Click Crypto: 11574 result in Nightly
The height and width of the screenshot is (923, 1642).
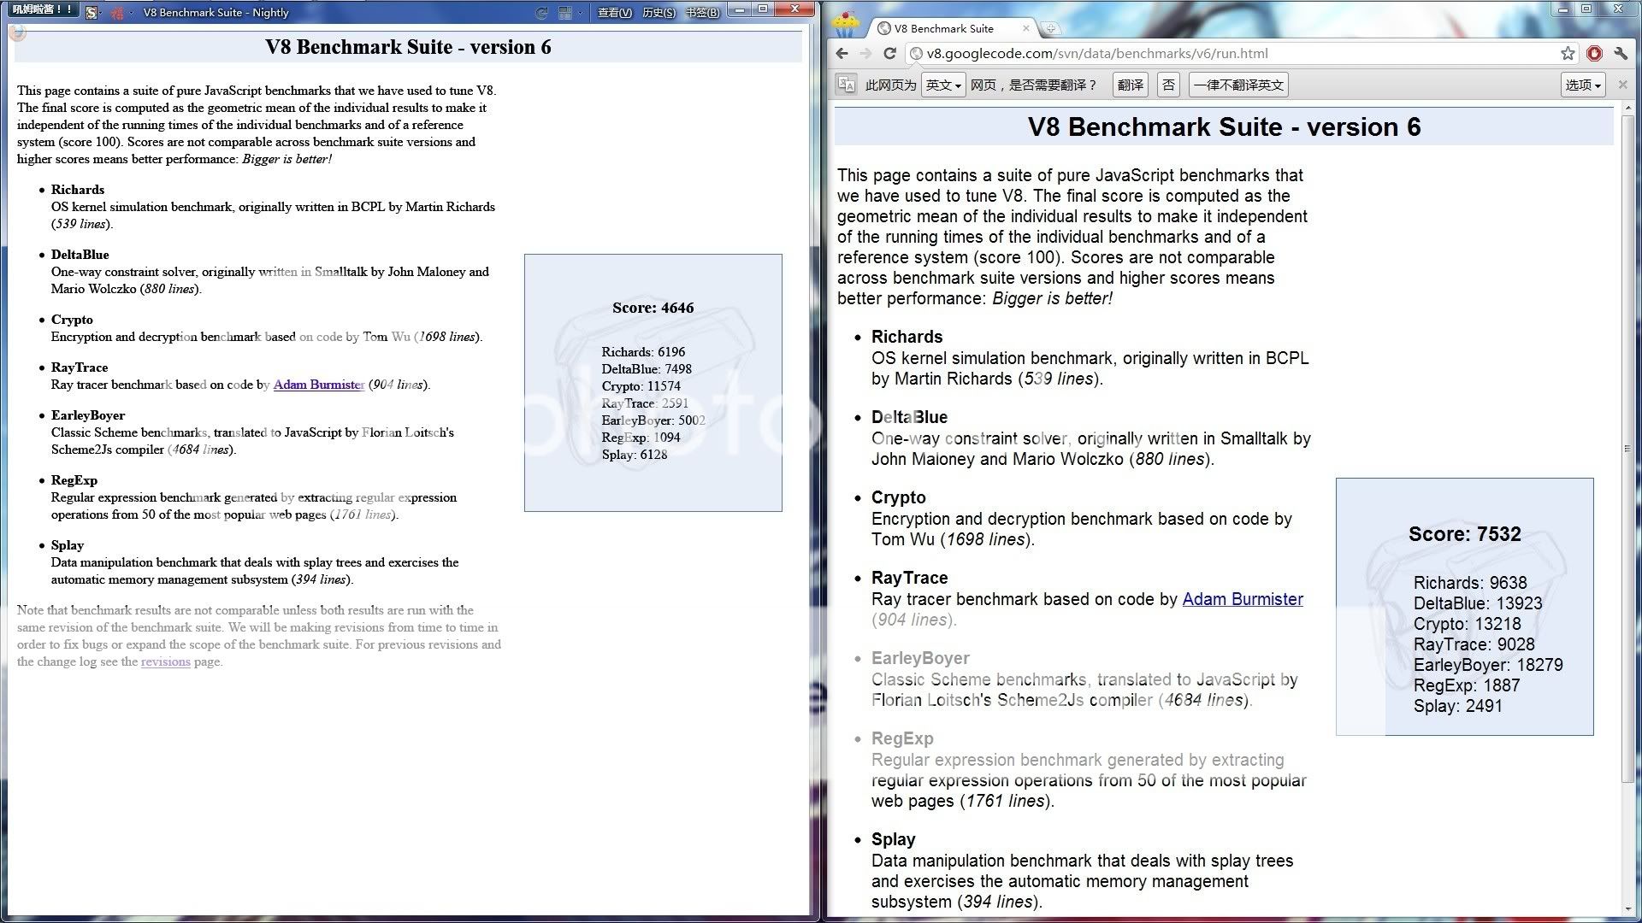(641, 386)
